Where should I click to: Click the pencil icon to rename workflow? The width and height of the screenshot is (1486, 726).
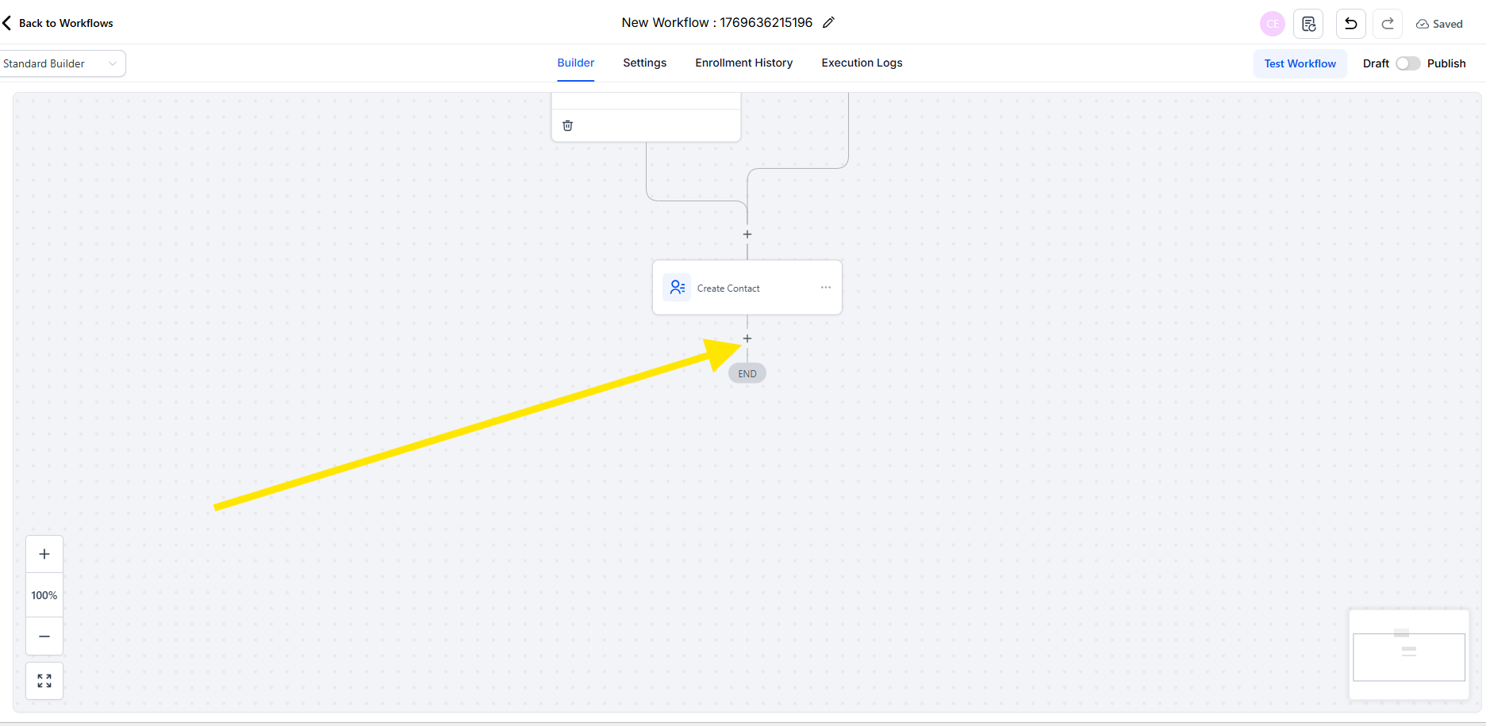pos(828,23)
